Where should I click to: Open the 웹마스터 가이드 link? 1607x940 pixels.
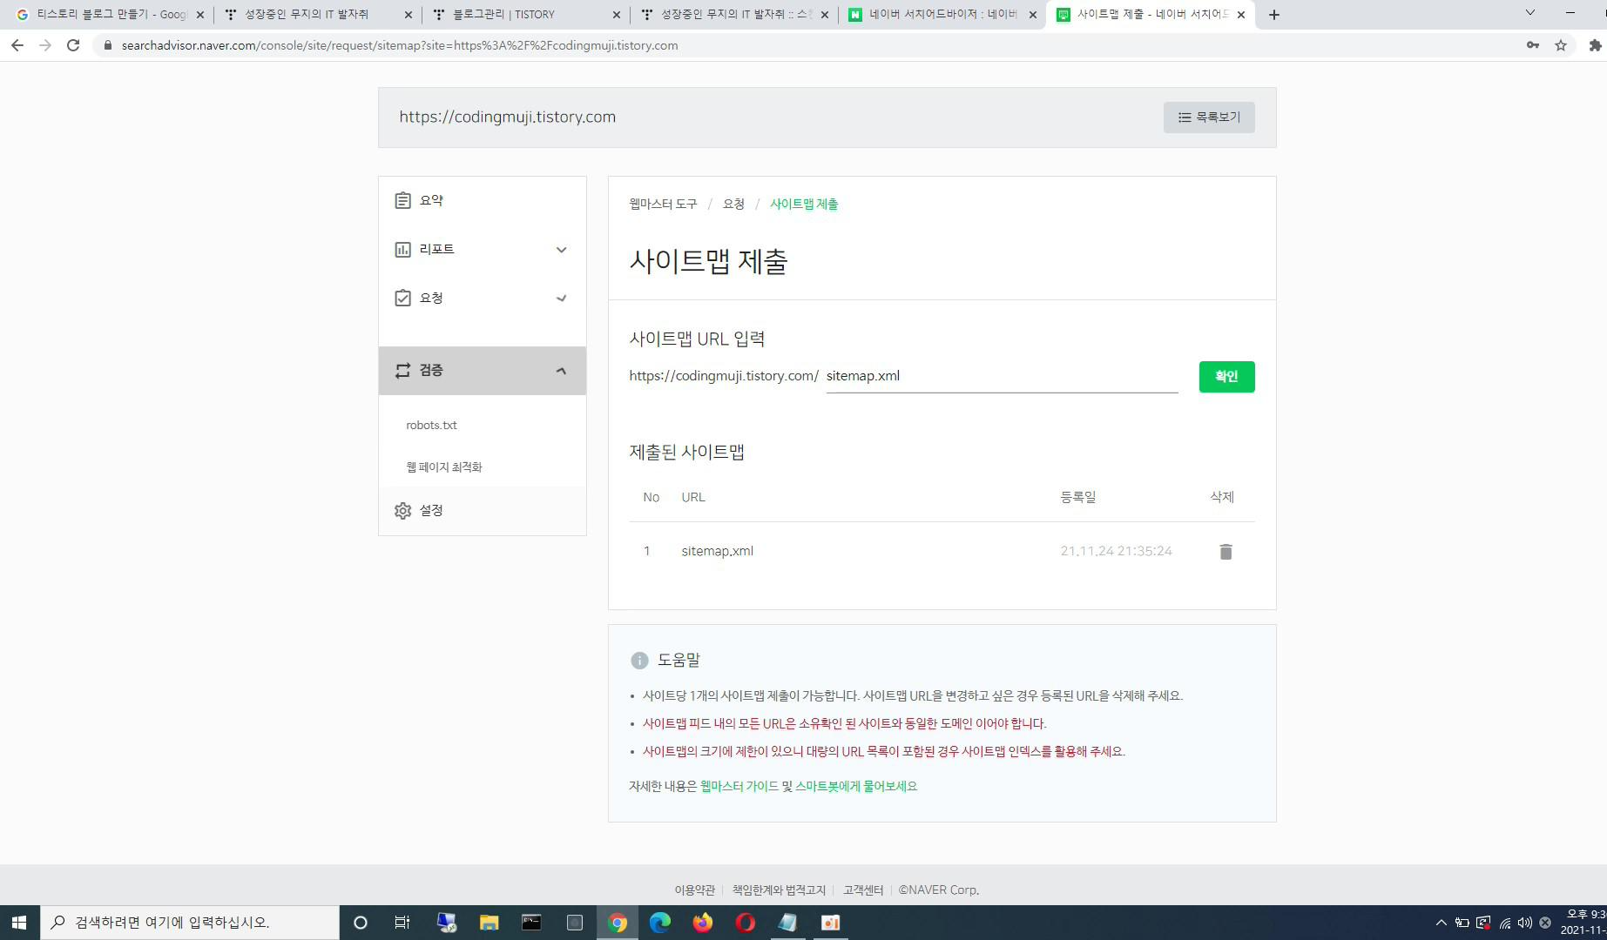point(739,787)
